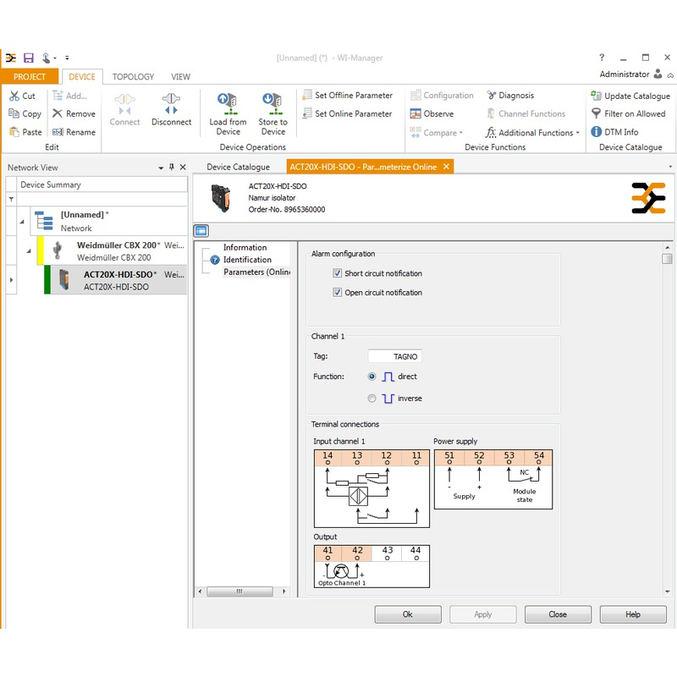Select Identification in the navigation tree
The width and height of the screenshot is (677, 677).
point(247,260)
